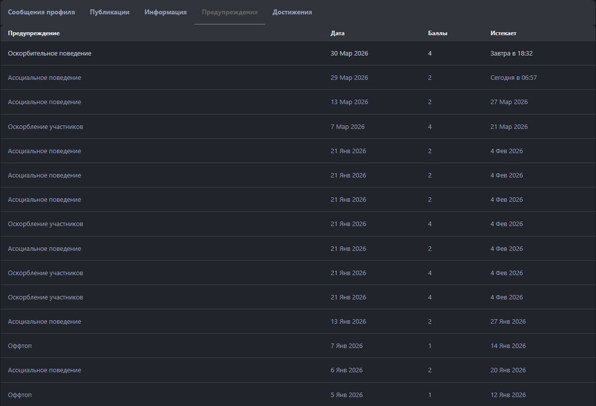This screenshot has height=406, width=596.
Task: Select the Предупреждения tab
Action: [230, 12]
